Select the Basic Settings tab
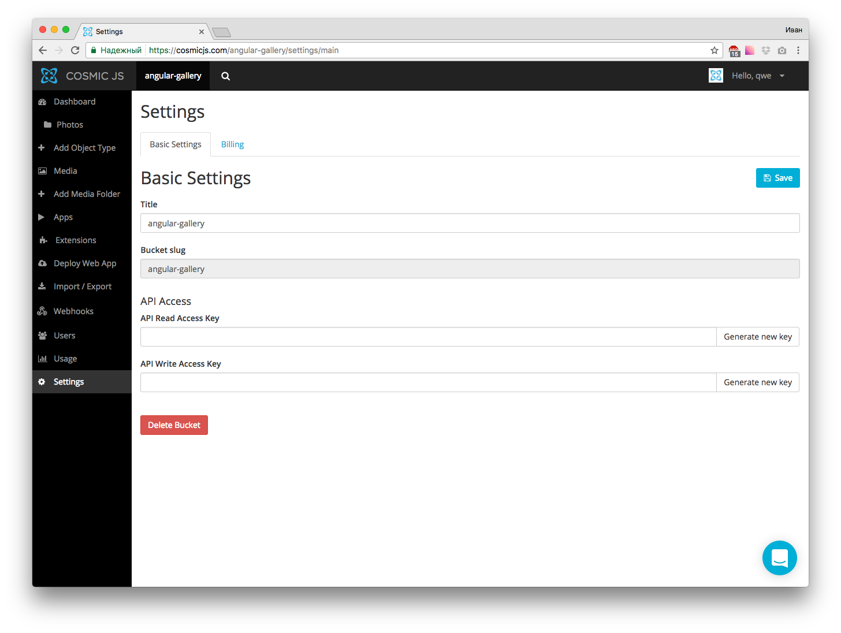Screen dimensions: 841x633 176,144
